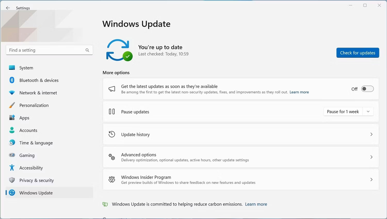Click the Accessibility figure icon
The height and width of the screenshot is (219, 387).
(12, 168)
